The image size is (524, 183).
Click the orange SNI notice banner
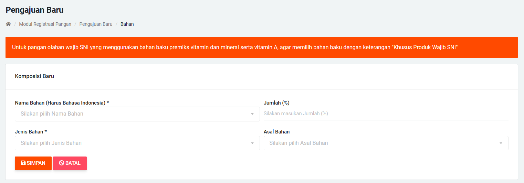(x=261, y=47)
